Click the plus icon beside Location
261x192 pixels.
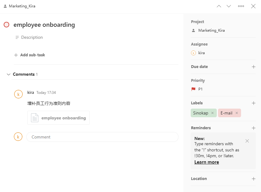coord(254,178)
